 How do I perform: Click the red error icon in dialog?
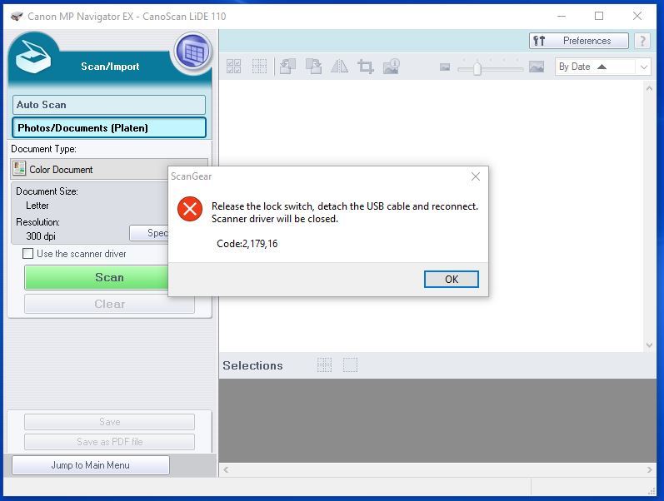[x=190, y=209]
